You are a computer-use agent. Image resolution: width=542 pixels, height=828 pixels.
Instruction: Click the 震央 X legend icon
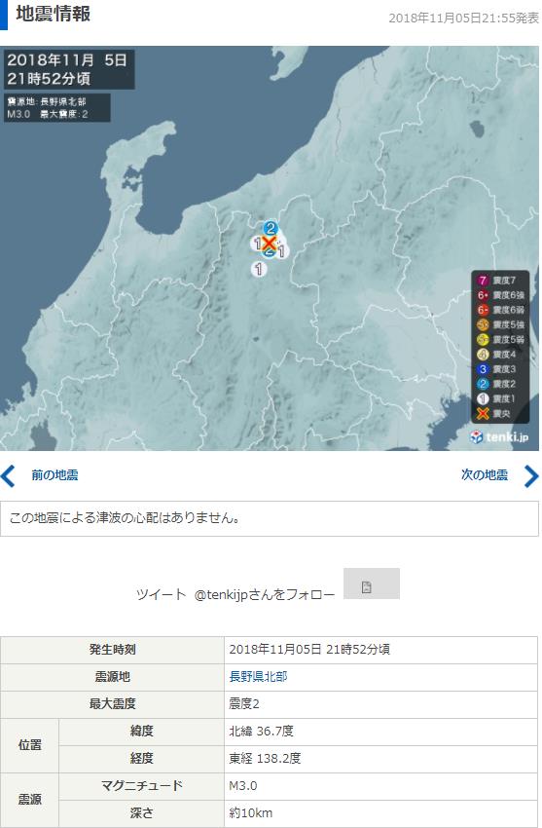point(483,413)
